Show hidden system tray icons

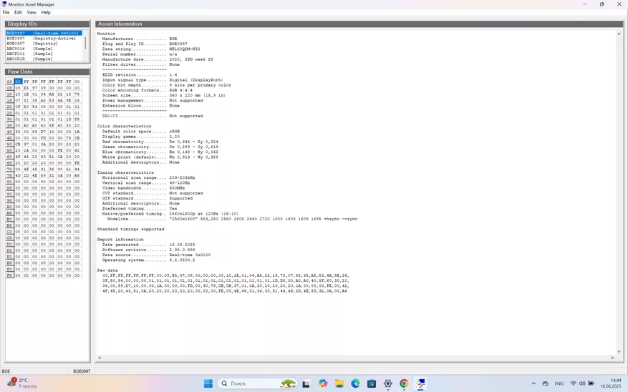(533, 383)
